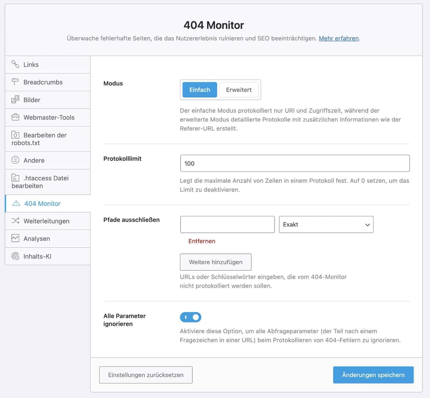Viewport: 430px width, 398px height.
Task: Click the Änderungen speichern button
Action: [x=373, y=375]
